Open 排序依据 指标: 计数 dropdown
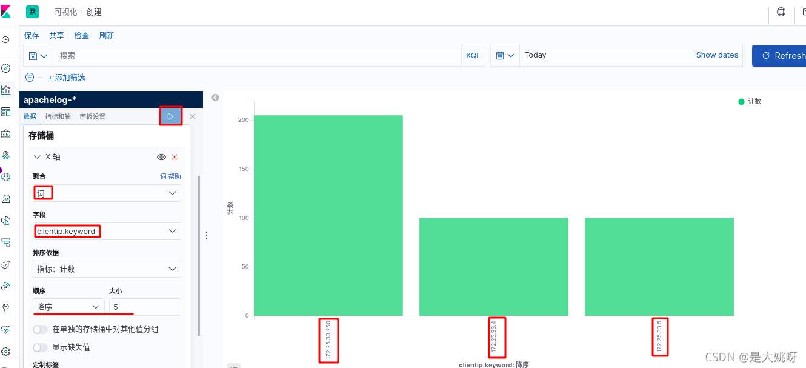Image resolution: width=806 pixels, height=368 pixels. point(107,269)
